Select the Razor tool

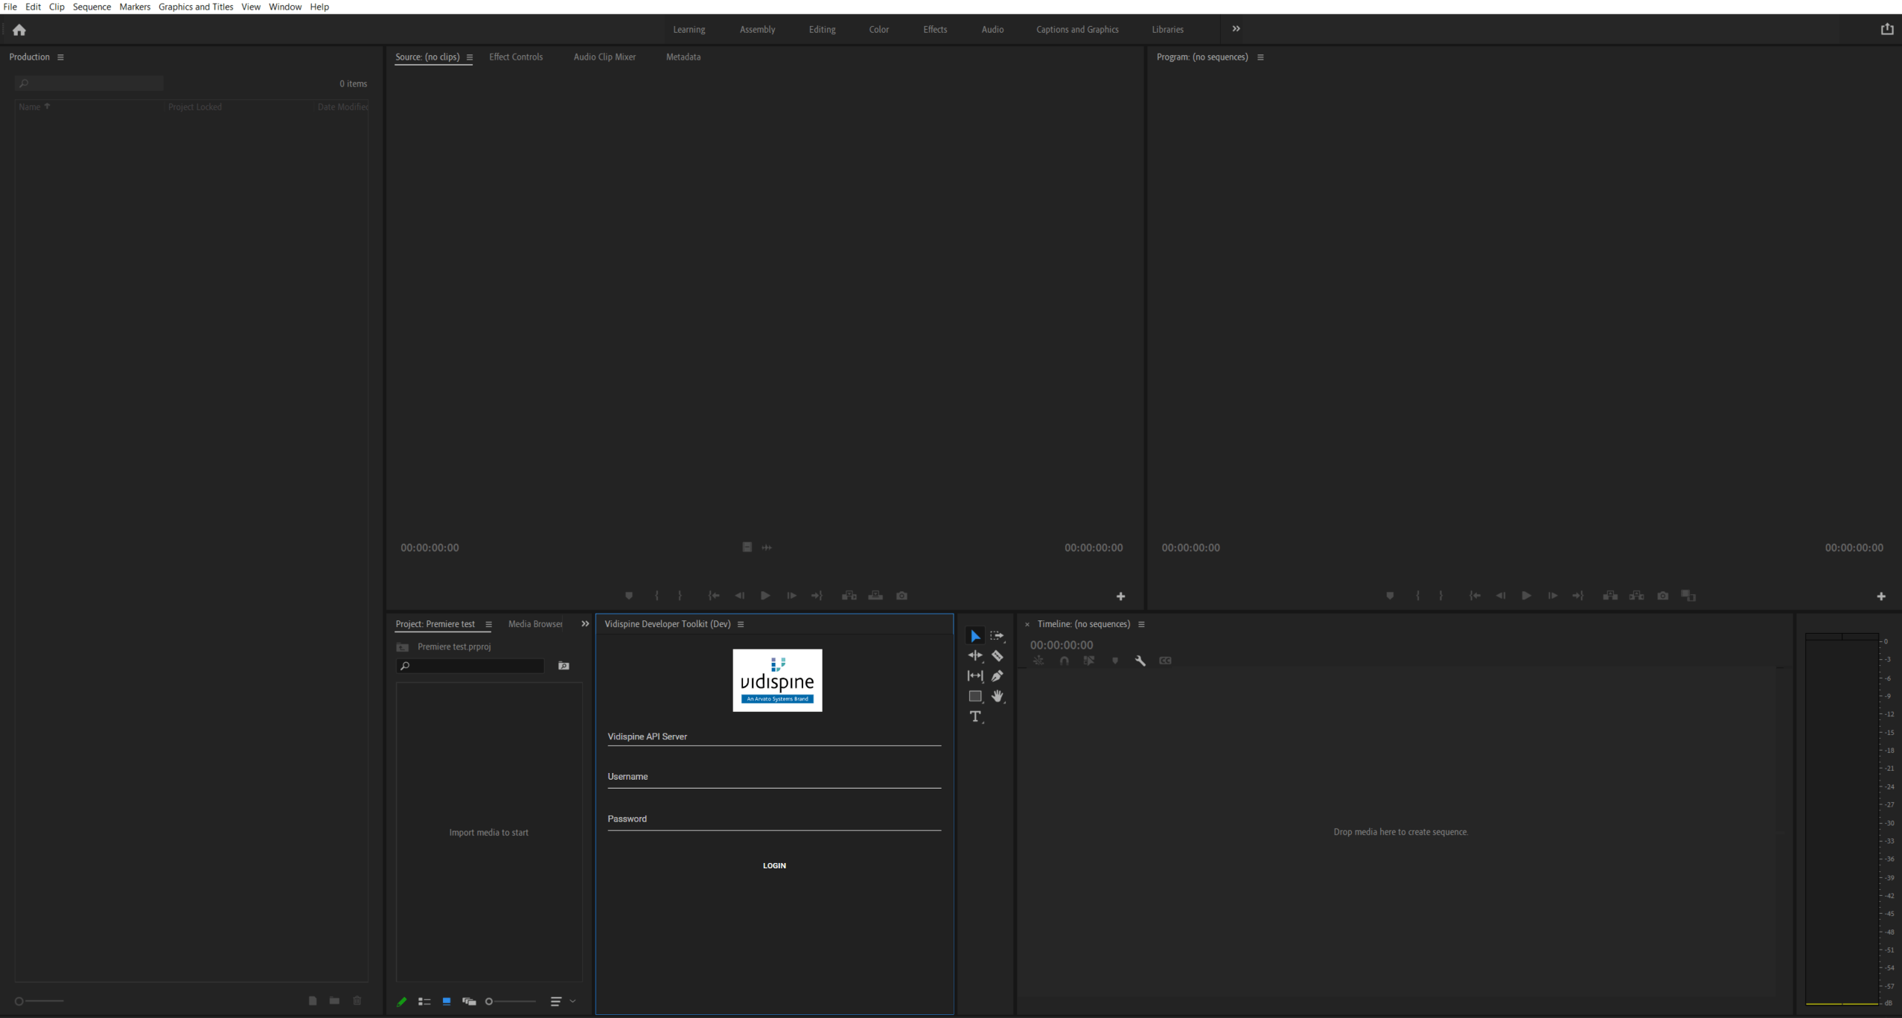pyautogui.click(x=998, y=656)
